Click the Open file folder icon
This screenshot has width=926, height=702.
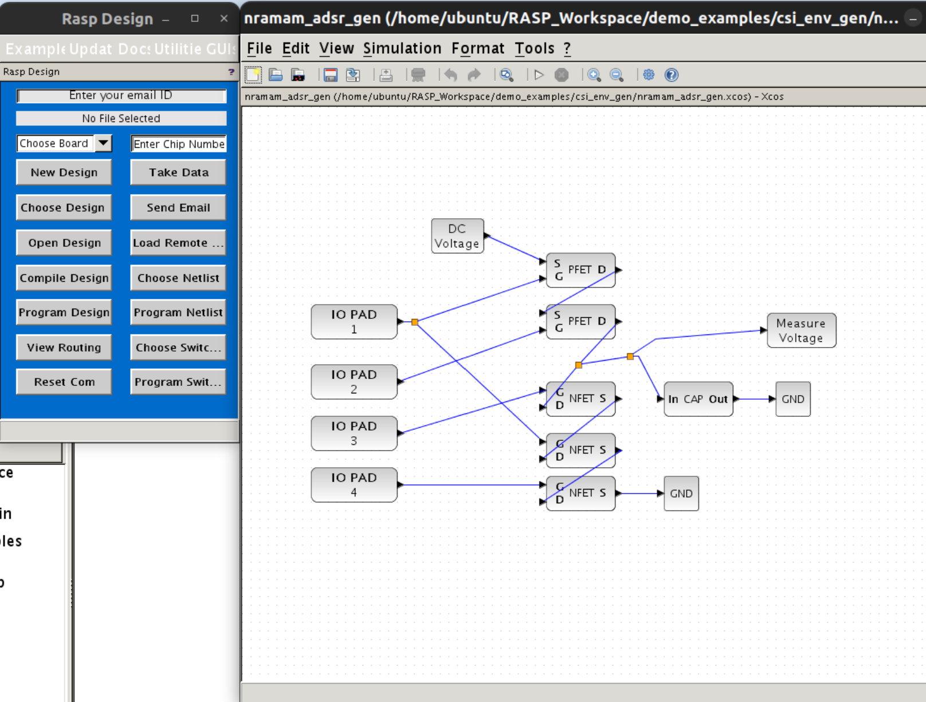tap(276, 75)
